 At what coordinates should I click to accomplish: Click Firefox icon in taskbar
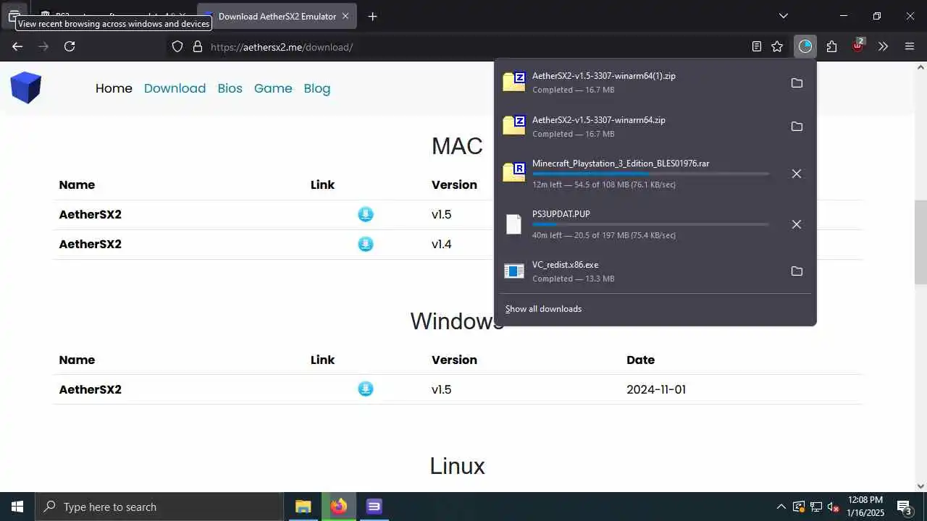(x=338, y=507)
